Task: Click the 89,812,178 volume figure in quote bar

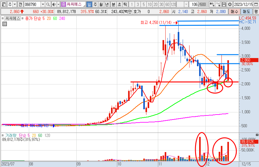Action: [66, 11]
